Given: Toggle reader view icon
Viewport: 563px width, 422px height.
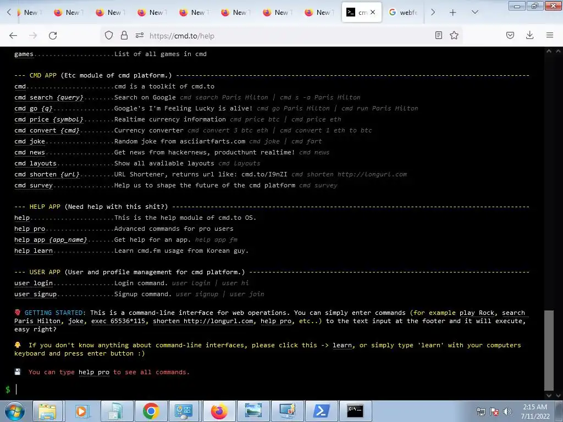Looking at the screenshot, I should coord(438,35).
